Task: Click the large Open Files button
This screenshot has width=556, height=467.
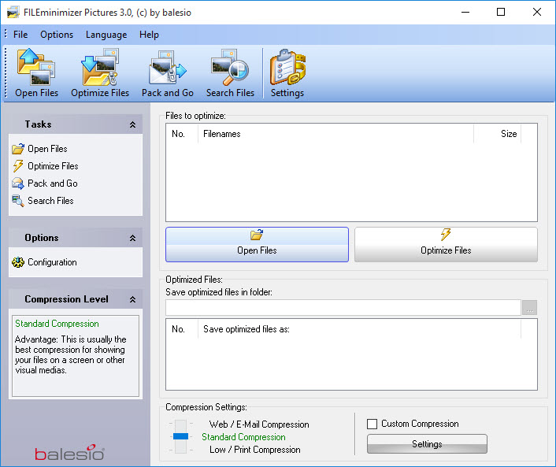Action: point(257,245)
